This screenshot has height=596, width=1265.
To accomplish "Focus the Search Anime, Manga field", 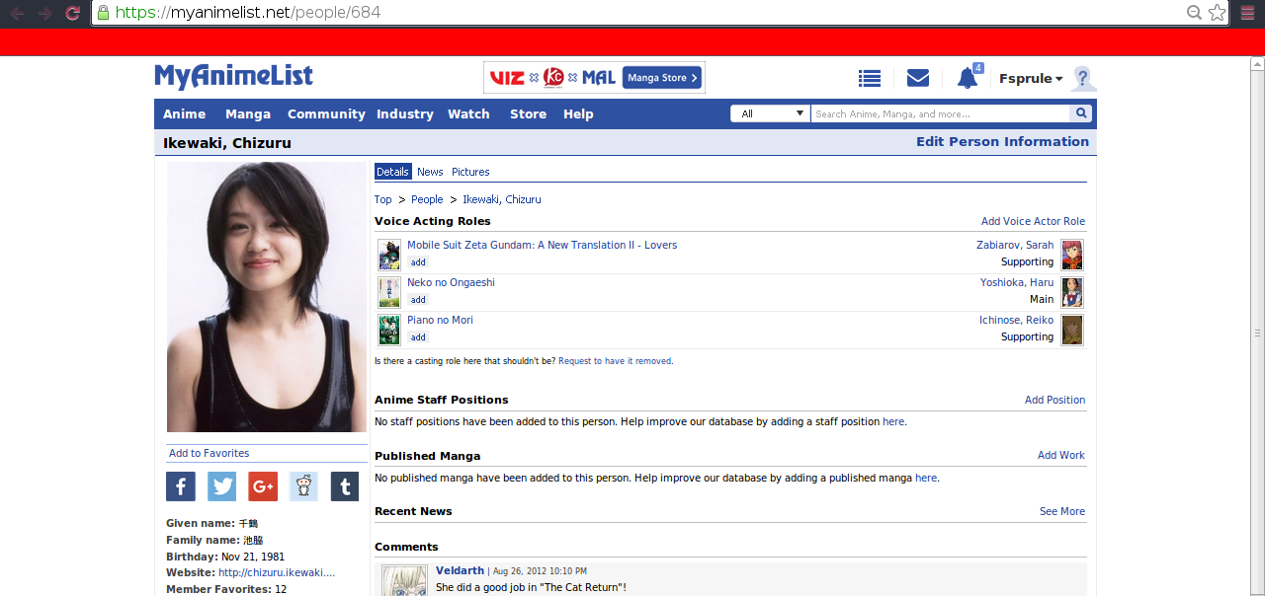I will pyautogui.click(x=940, y=113).
